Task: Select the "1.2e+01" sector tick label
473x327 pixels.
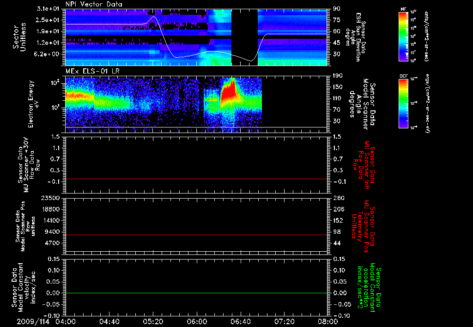Action: pos(48,43)
